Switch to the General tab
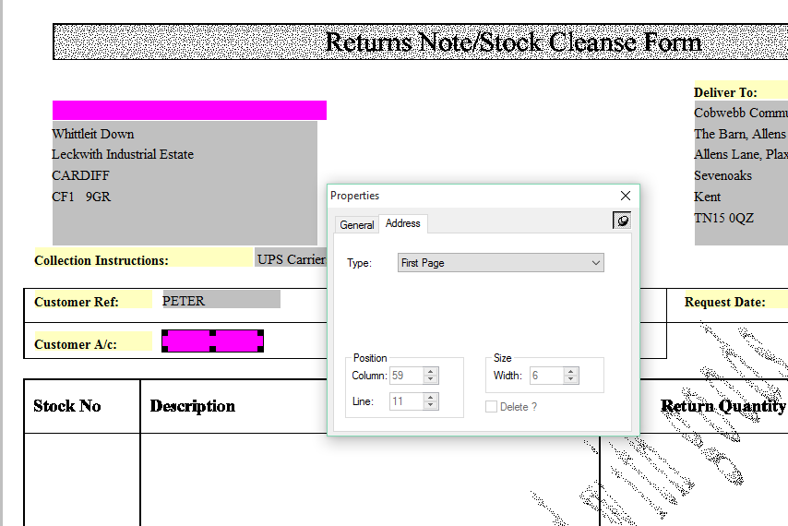 click(x=357, y=224)
